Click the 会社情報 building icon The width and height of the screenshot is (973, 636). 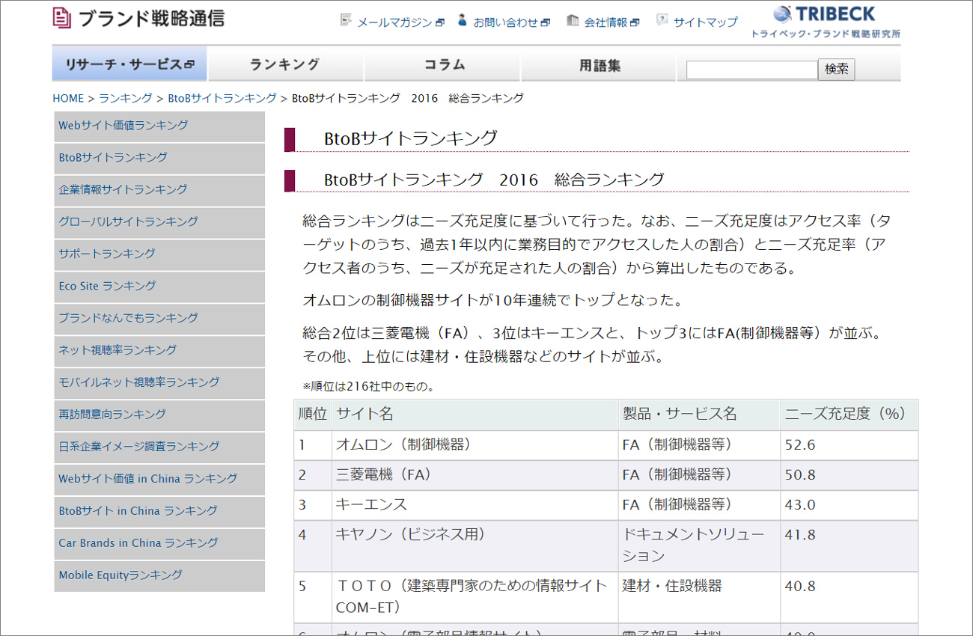click(573, 20)
